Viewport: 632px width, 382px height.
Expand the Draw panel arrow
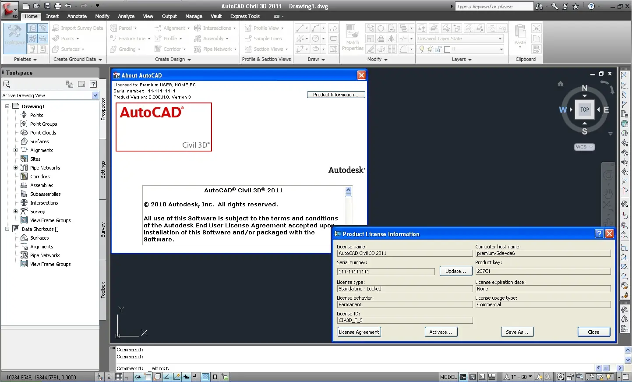coord(323,60)
